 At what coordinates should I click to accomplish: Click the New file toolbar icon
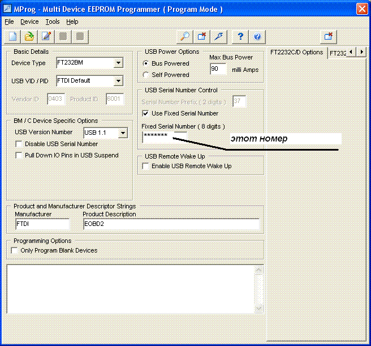pos(12,37)
